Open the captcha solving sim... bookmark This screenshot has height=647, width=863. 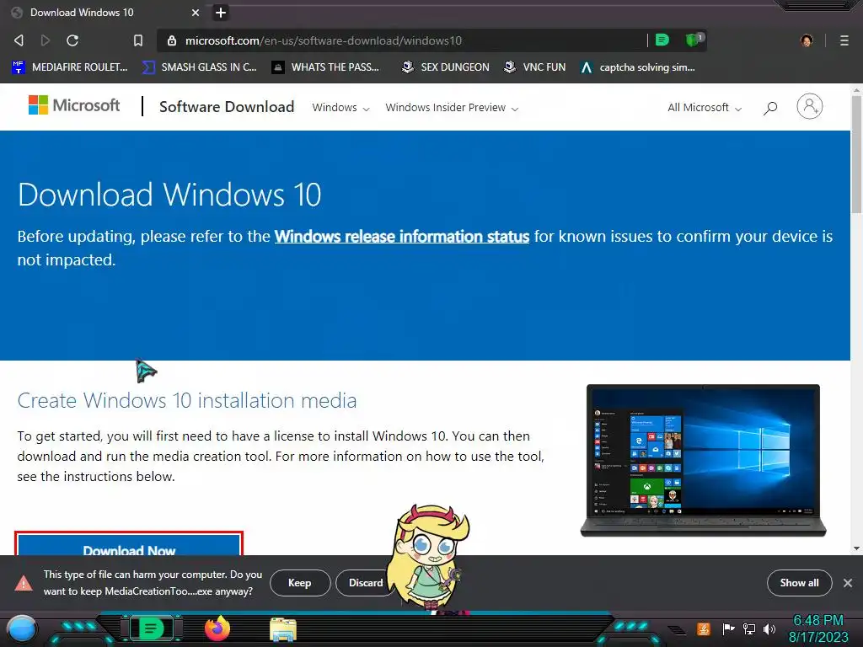(638, 67)
